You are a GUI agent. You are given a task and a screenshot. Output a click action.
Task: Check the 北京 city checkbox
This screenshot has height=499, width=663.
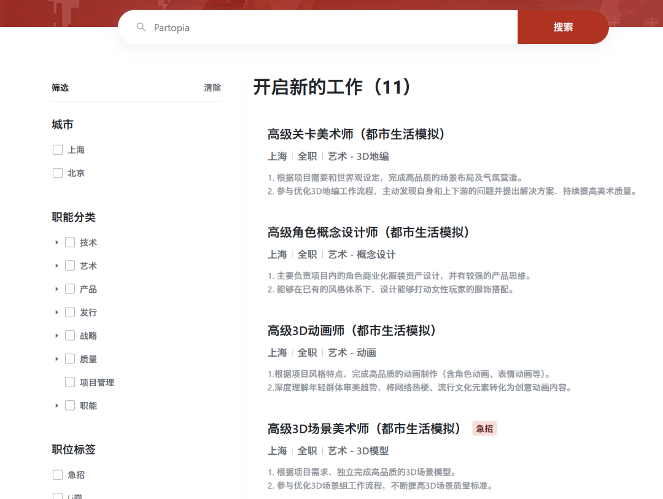(58, 173)
